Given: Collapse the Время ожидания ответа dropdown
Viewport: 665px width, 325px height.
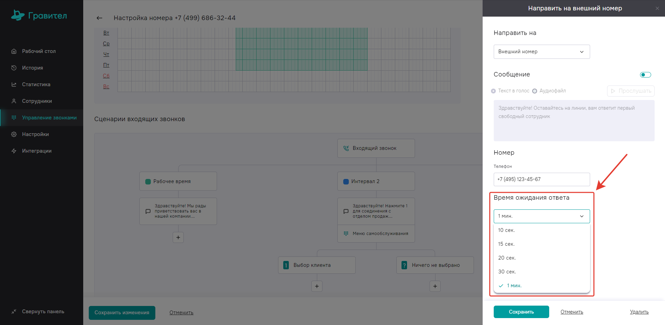Looking at the screenshot, I should coord(542,216).
